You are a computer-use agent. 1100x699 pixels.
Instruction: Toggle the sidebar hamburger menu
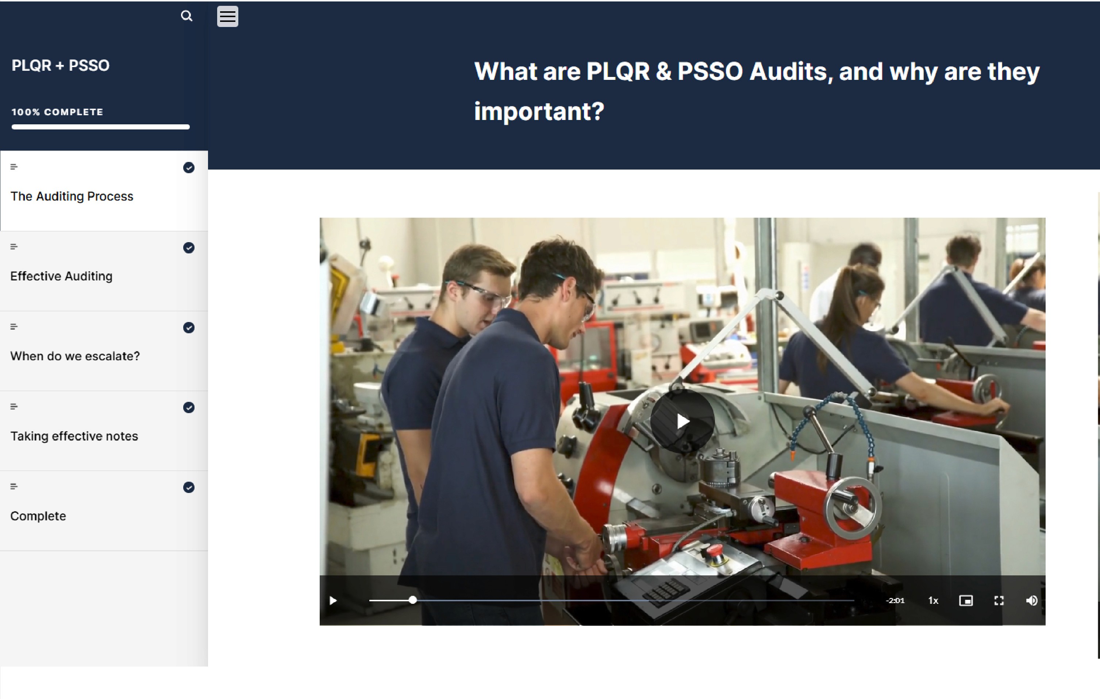point(227,16)
